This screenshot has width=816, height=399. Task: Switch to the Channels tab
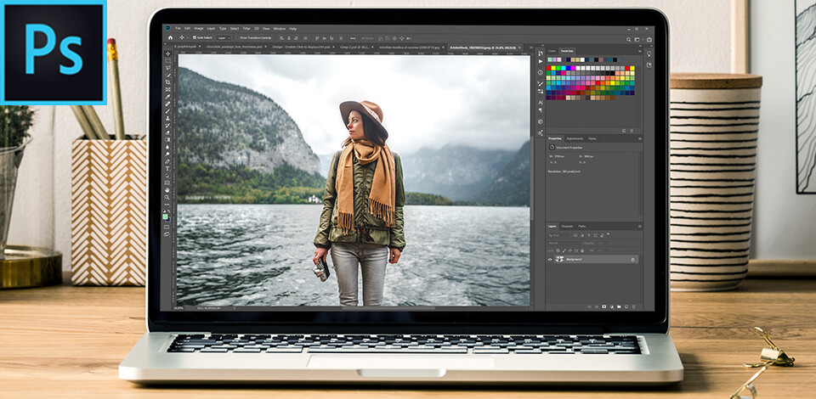(x=567, y=227)
